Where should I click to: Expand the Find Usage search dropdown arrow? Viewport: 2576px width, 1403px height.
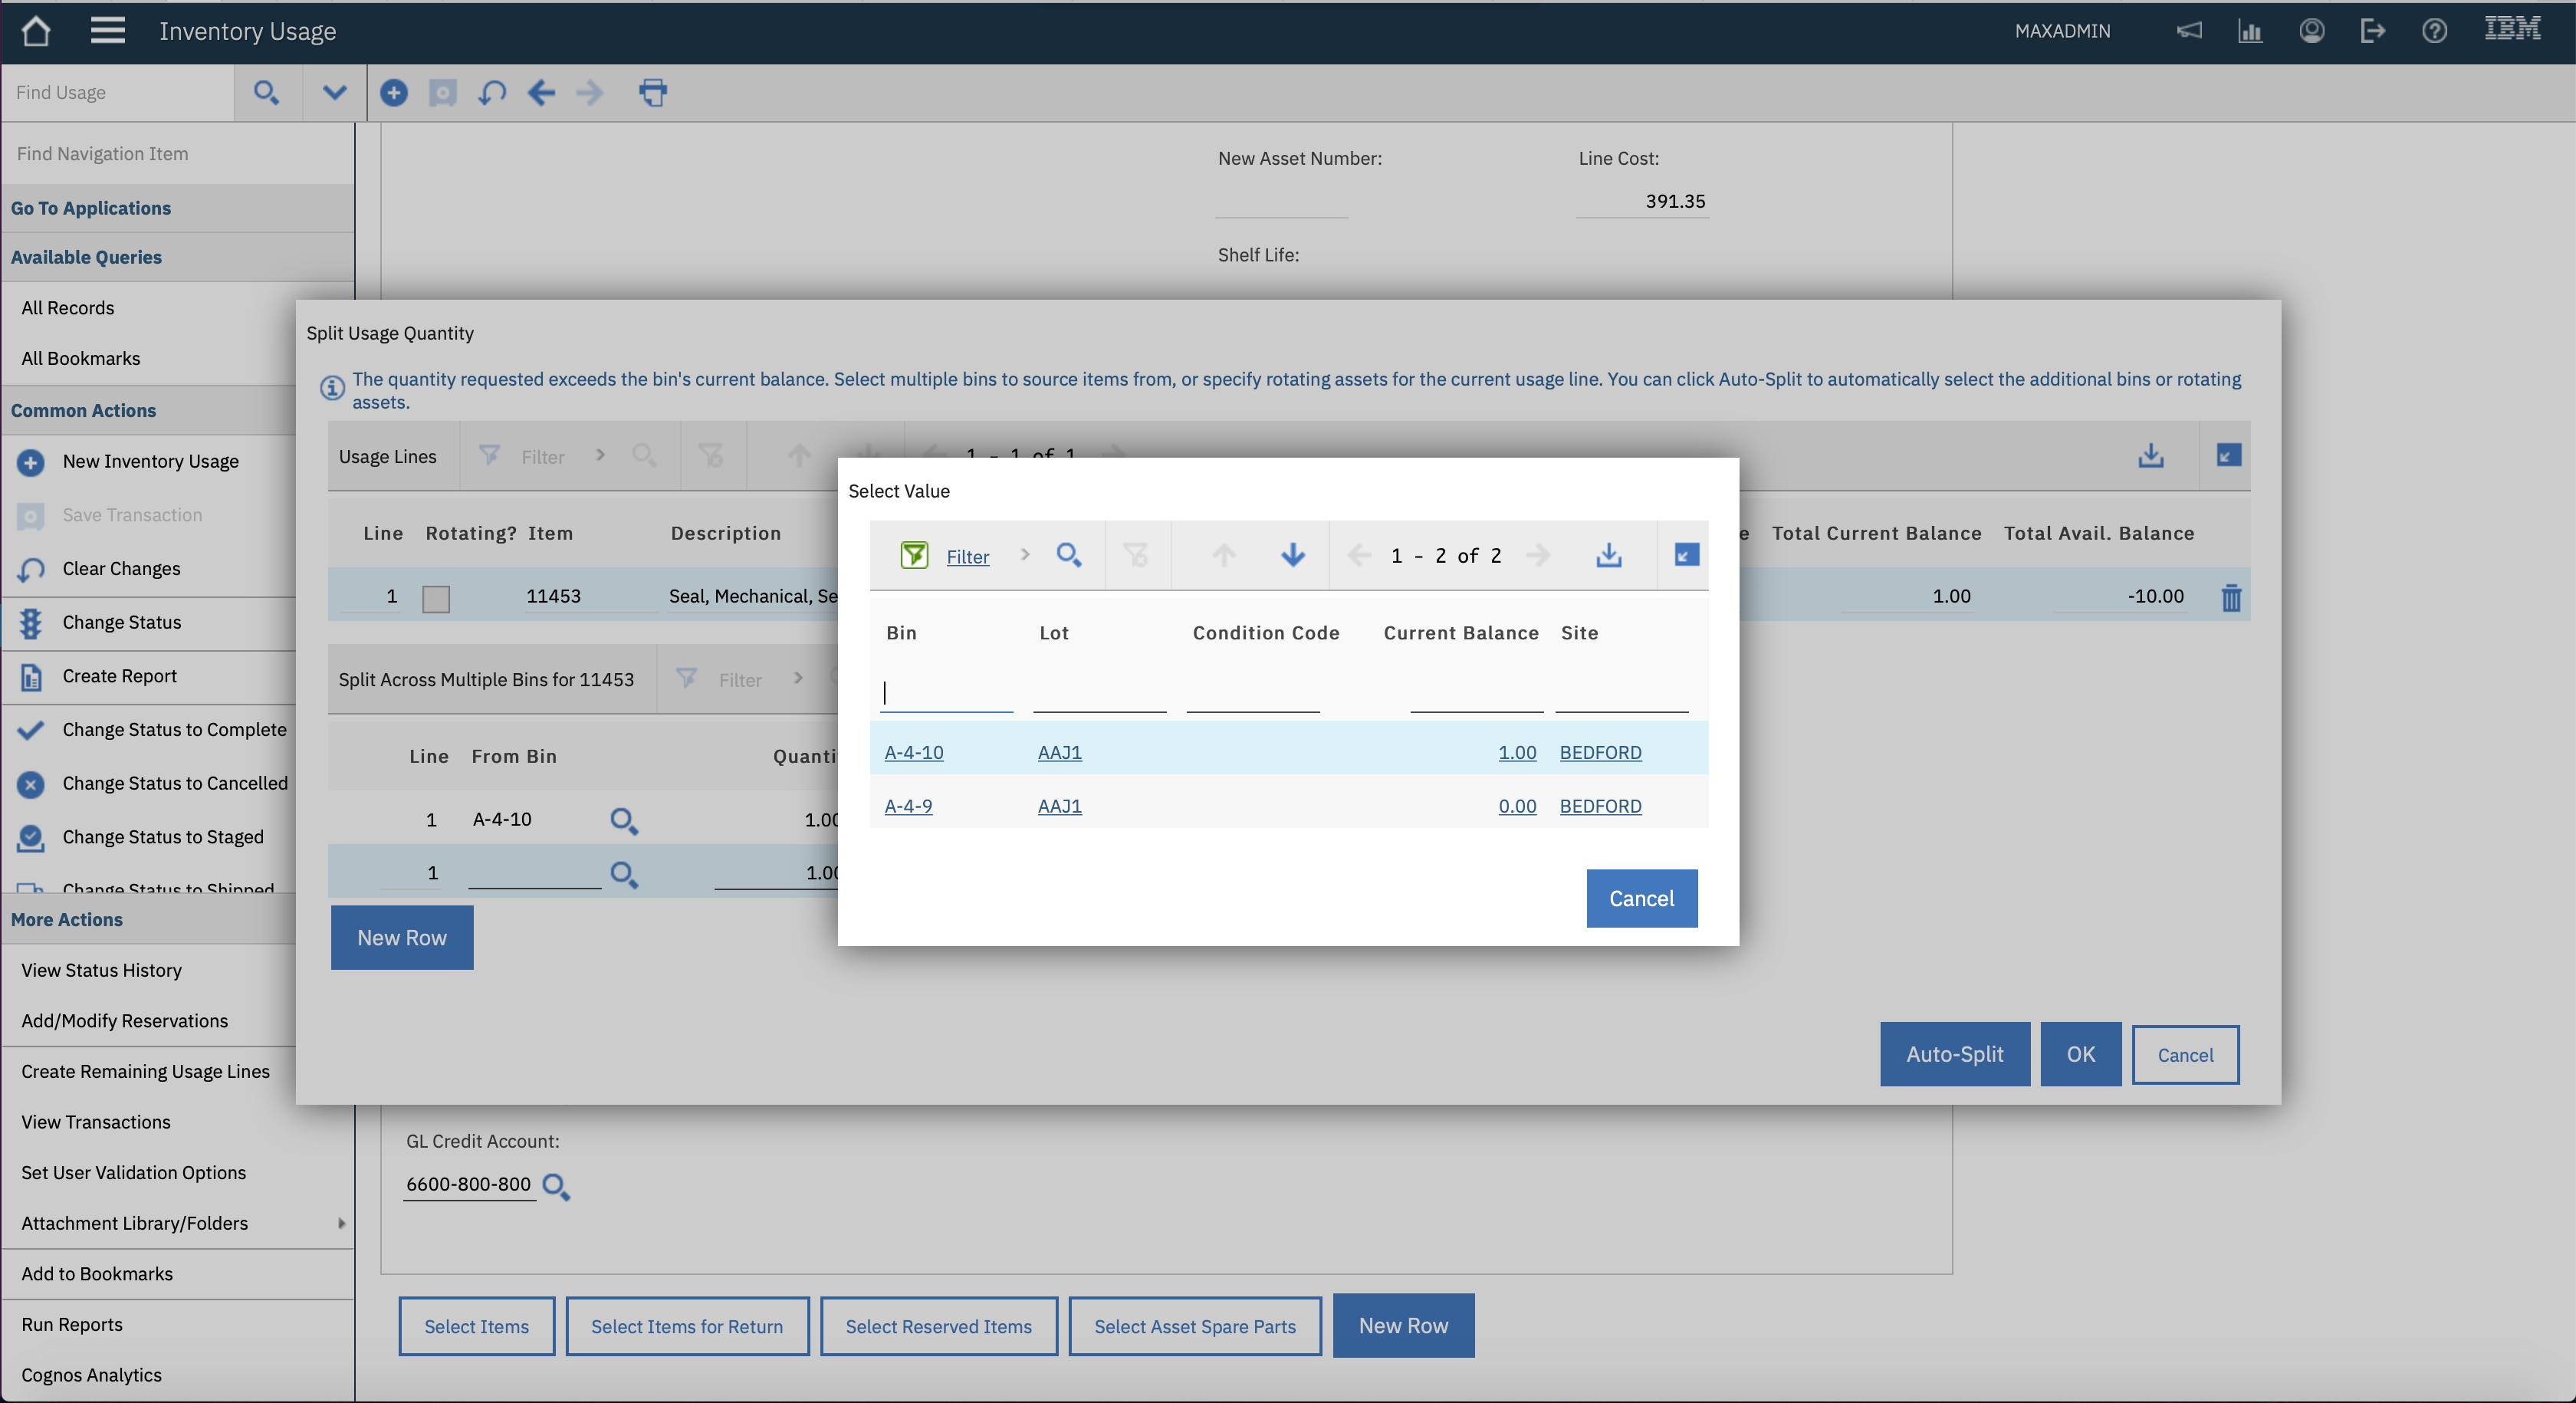[334, 93]
